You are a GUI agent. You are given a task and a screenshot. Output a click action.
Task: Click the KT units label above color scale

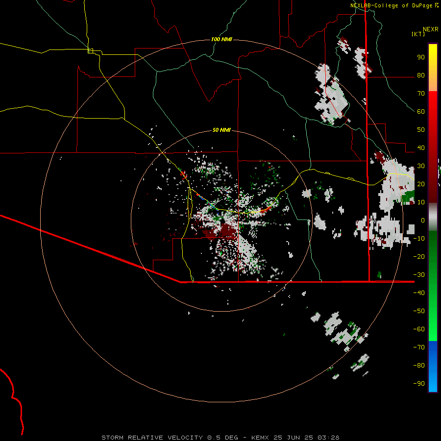point(418,34)
